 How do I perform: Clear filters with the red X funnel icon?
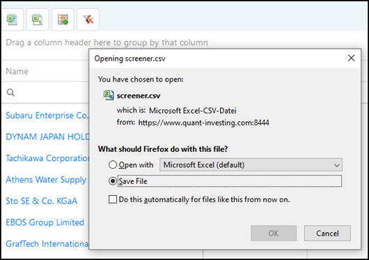click(x=88, y=20)
